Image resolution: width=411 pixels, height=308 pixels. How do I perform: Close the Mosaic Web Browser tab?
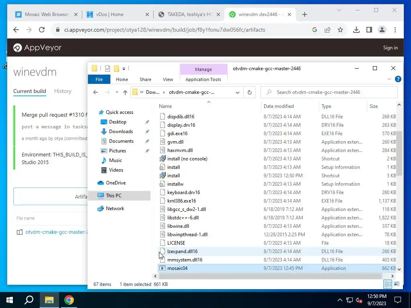[x=76, y=15]
